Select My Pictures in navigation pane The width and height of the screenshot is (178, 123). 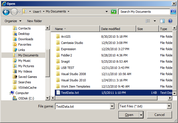point(23,66)
